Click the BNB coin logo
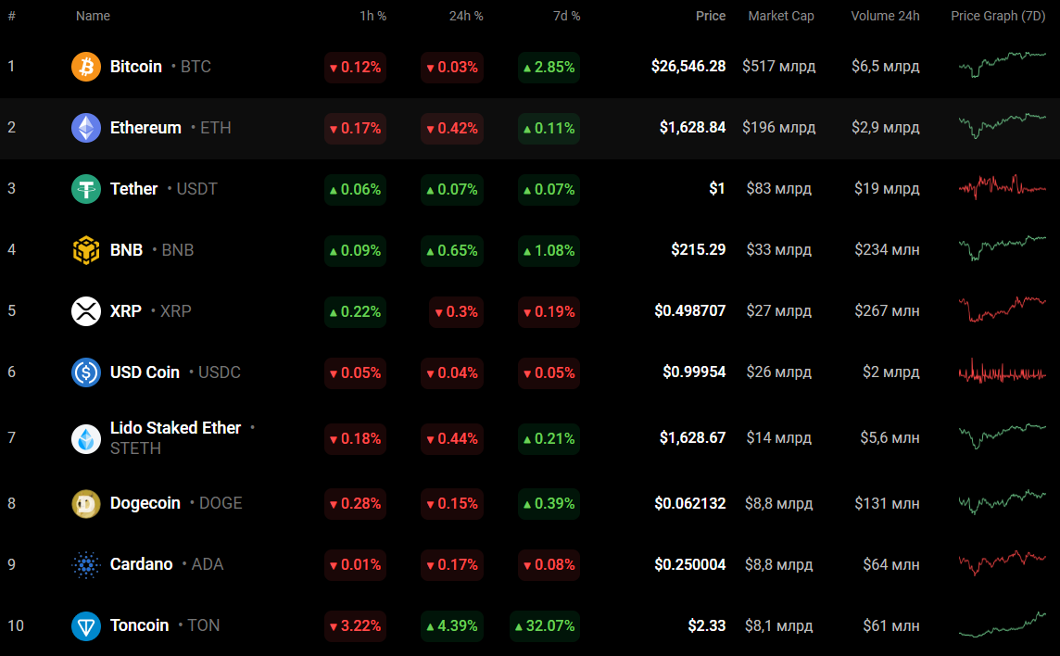1060x656 pixels. [86, 249]
